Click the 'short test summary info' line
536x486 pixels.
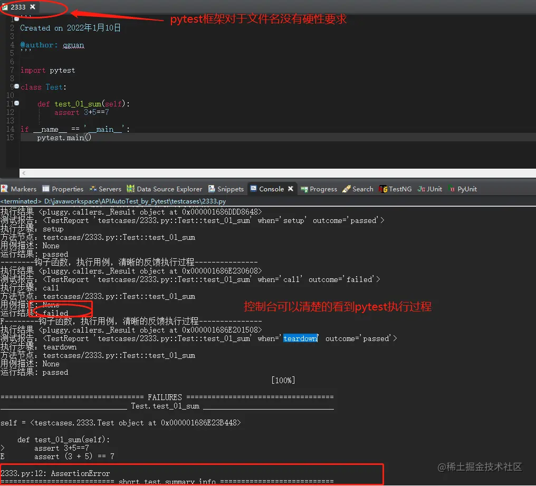(x=167, y=482)
